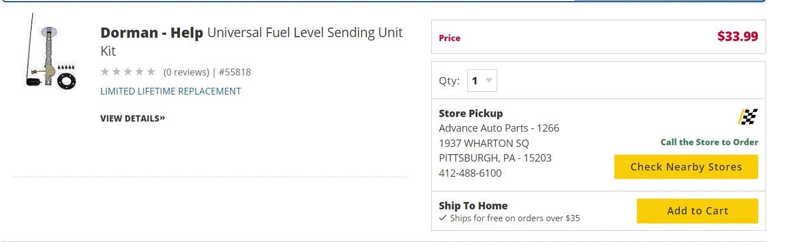
Task: Click the Limited Lifetime Replacement link
Action: tap(170, 91)
